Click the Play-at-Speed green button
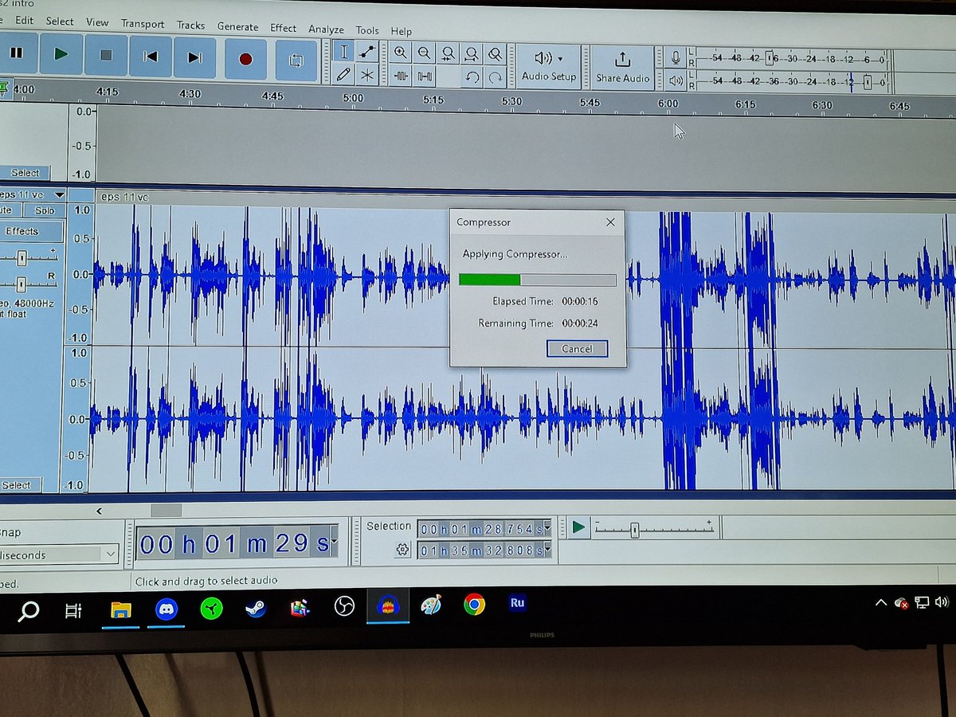 (x=579, y=527)
